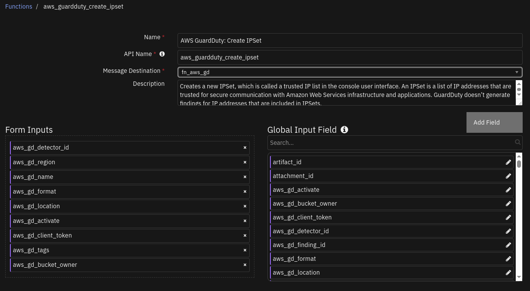
Task: Select aws_gd_bucket_owner in global field list
Action: 392,203
